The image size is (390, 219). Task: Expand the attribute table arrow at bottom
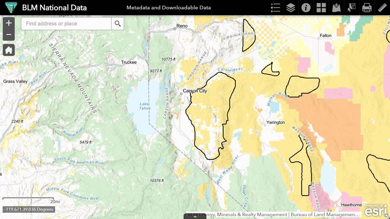195,216
